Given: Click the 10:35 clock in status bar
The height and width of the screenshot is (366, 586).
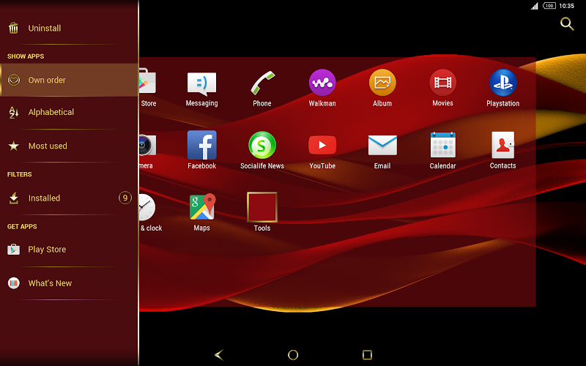Looking at the screenshot, I should [x=566, y=6].
